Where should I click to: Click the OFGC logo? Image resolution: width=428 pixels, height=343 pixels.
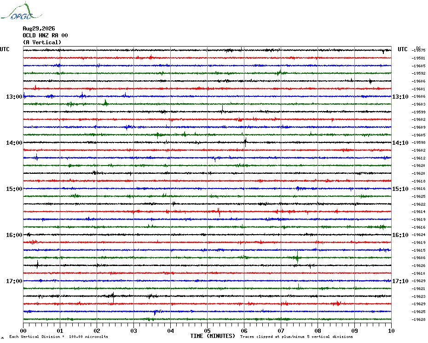pyautogui.click(x=22, y=11)
